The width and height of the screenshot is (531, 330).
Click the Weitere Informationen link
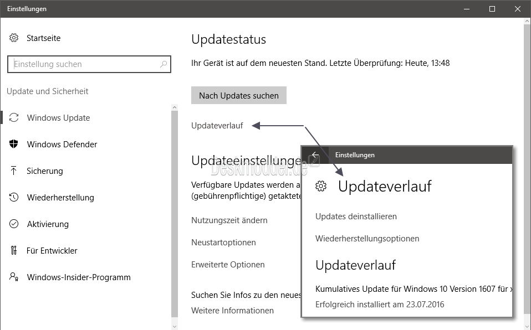pyautogui.click(x=232, y=311)
